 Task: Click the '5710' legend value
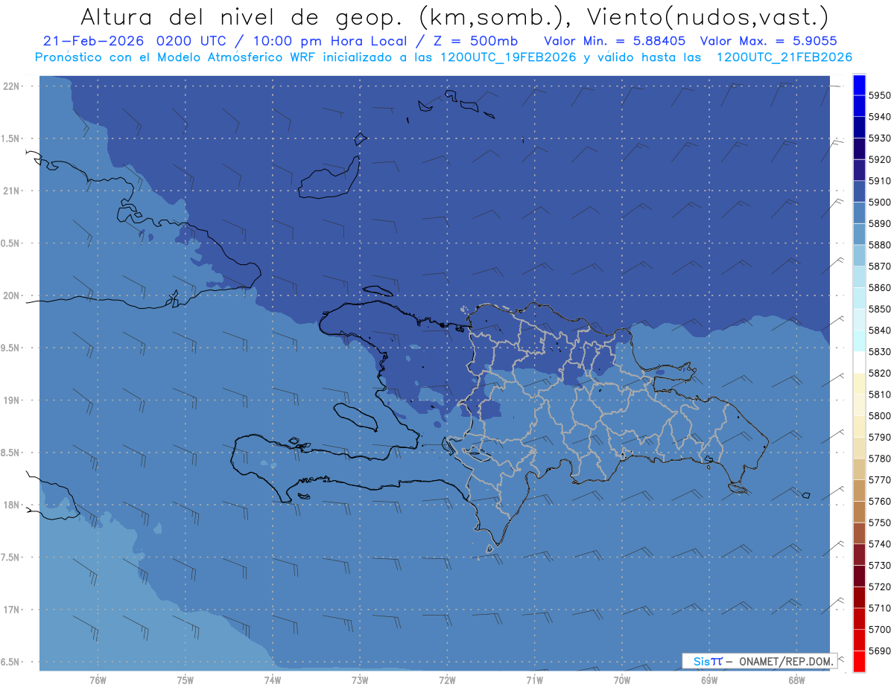pos(879,607)
